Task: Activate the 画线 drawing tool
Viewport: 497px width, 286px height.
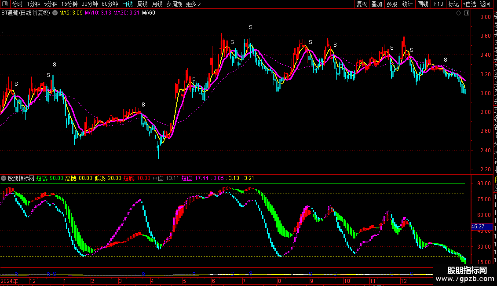Action: click(x=423, y=4)
